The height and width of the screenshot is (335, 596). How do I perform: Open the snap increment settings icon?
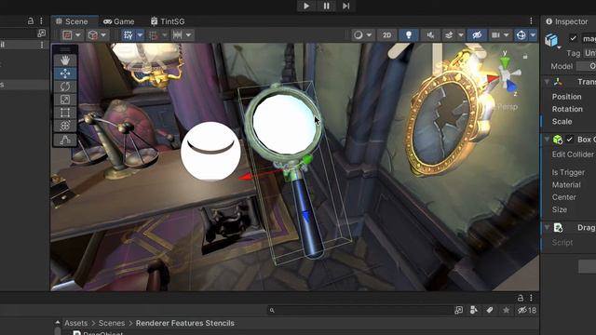[x=177, y=35]
